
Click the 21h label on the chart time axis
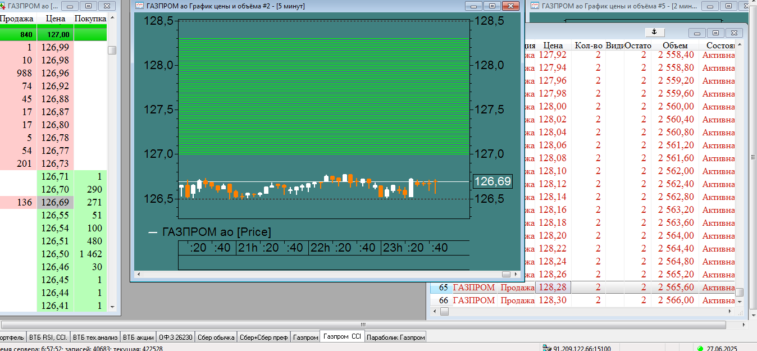coord(248,248)
